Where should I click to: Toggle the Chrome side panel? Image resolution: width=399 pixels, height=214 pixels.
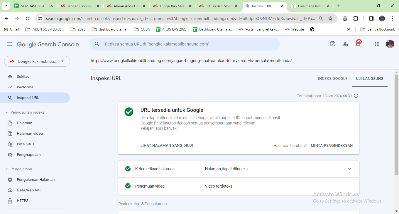pyautogui.click(x=371, y=18)
